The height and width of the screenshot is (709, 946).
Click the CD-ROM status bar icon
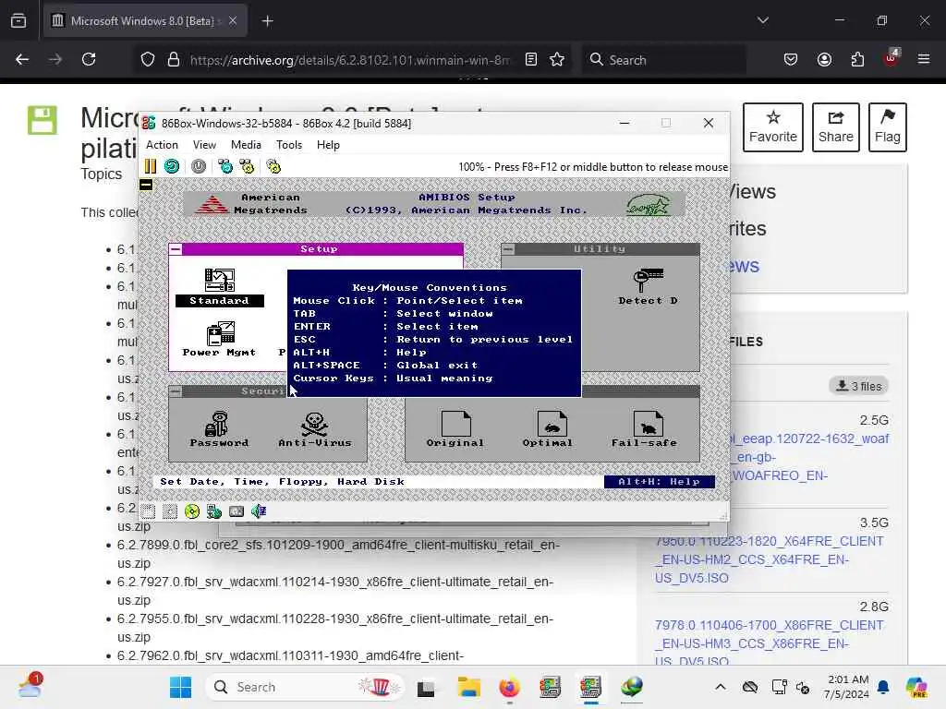coord(192,511)
